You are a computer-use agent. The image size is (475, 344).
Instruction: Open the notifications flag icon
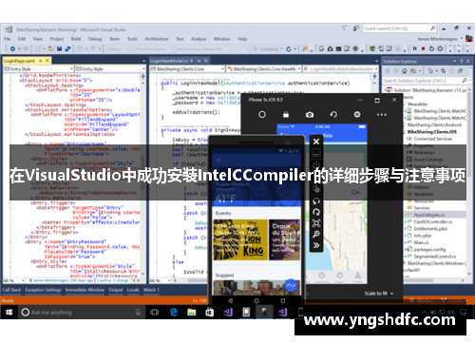pos(344,29)
